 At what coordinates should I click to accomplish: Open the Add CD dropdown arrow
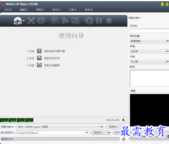coord(24,21)
